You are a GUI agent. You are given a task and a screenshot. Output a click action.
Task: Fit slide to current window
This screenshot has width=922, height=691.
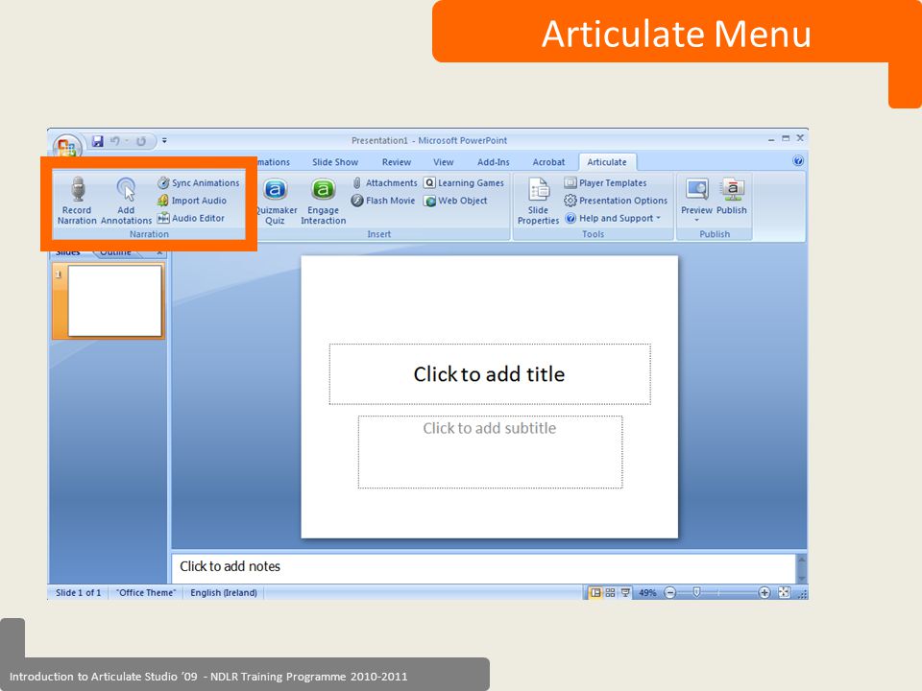[x=784, y=593]
